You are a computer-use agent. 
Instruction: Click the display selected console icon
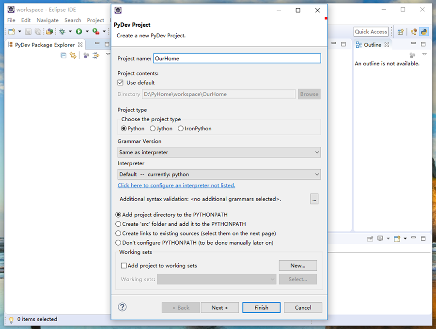coord(380,238)
